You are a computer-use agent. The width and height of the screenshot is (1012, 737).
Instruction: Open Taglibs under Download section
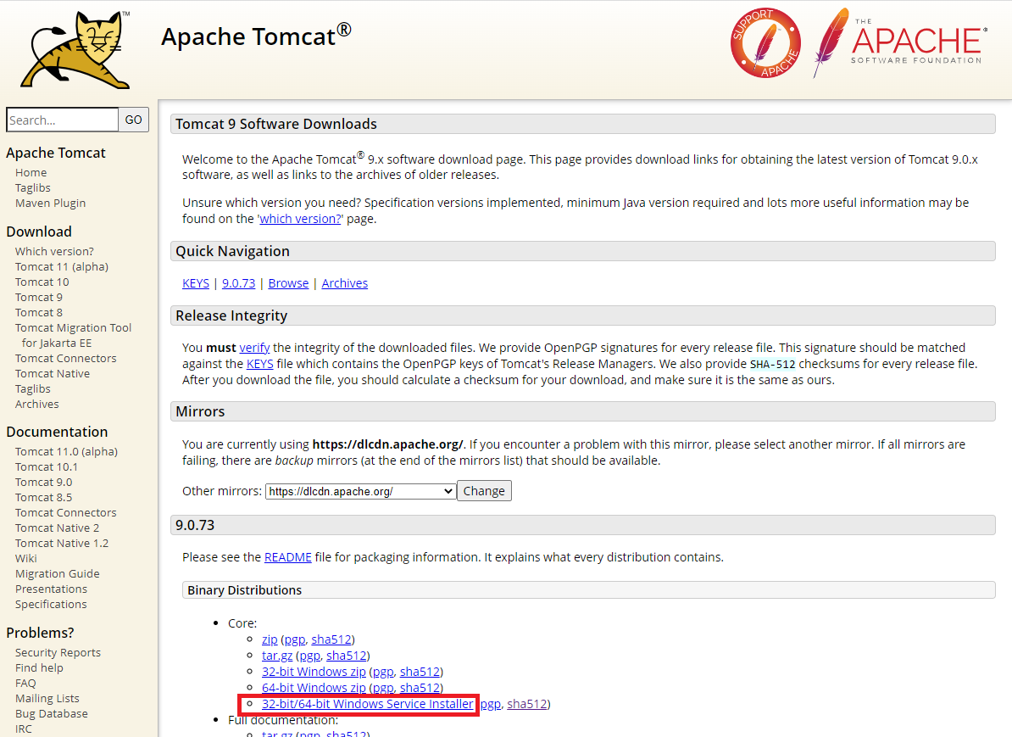pos(33,388)
